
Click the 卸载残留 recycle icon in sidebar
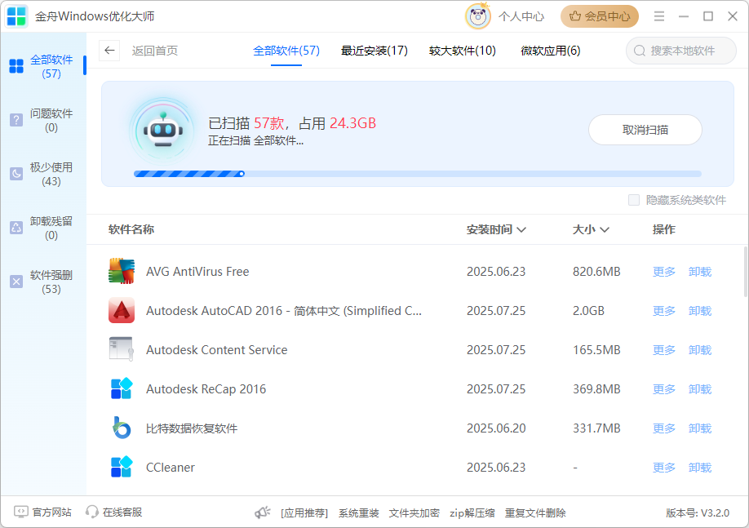click(16, 228)
